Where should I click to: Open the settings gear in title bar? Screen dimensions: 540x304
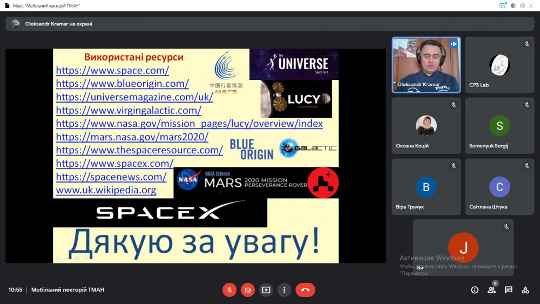pos(522,5)
